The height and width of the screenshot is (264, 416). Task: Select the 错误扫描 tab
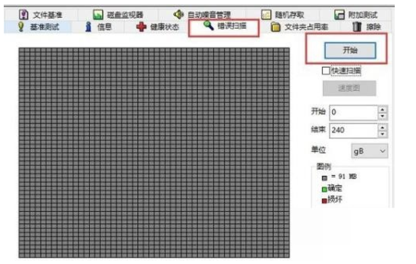(x=224, y=26)
